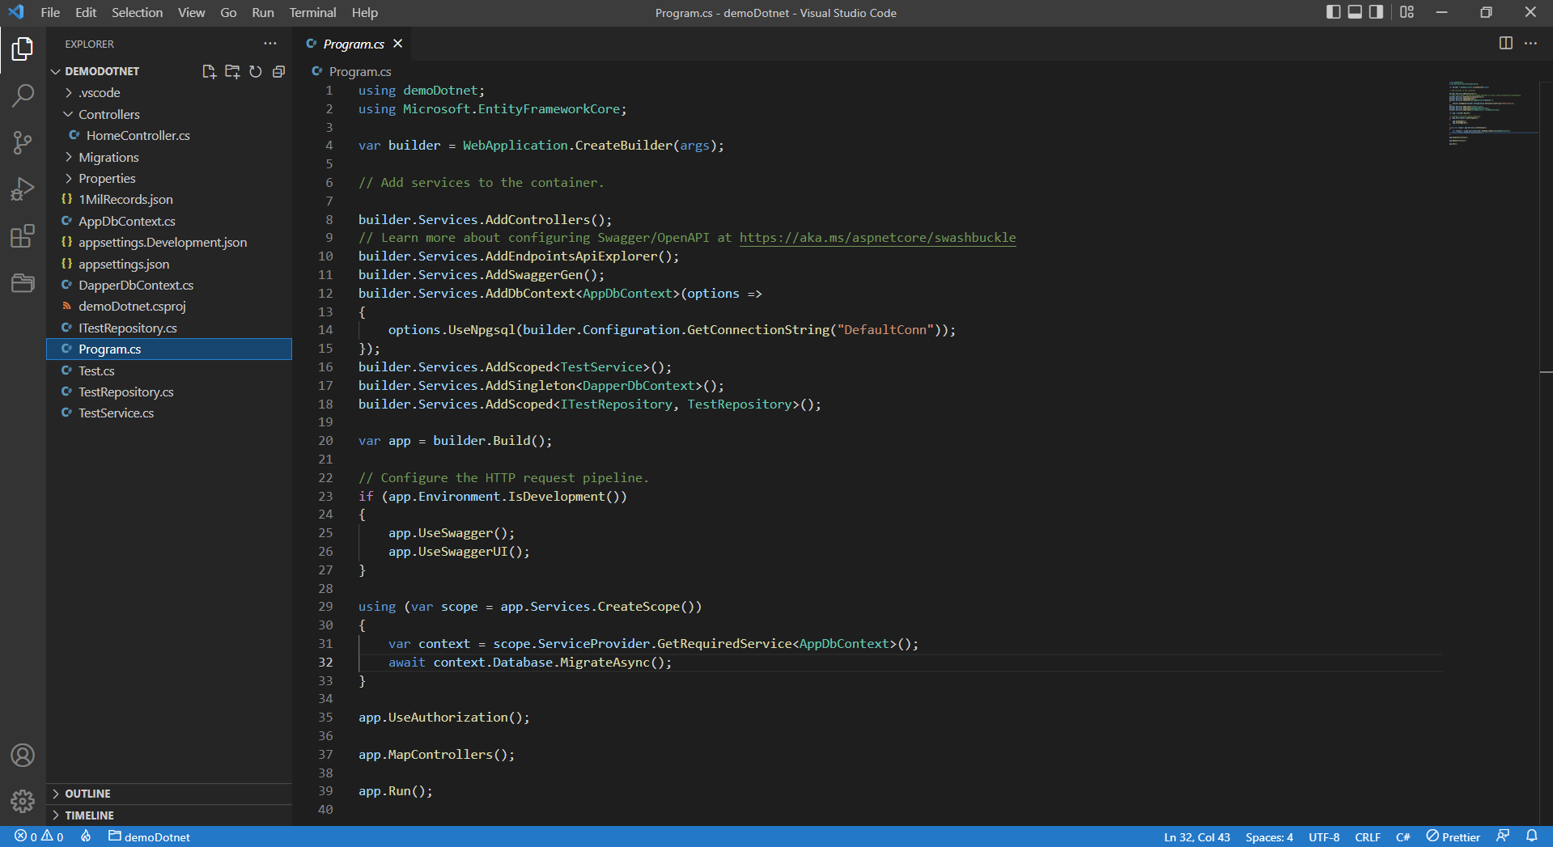This screenshot has height=847, width=1553.
Task: Open the Extensions view
Action: (x=22, y=235)
